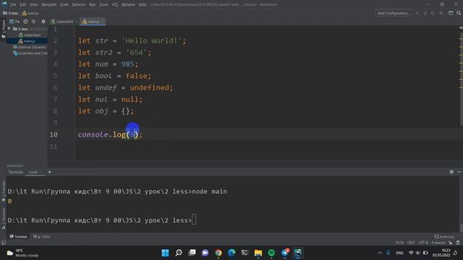
Task: Click the terminal command prompt input
Action: point(194,220)
